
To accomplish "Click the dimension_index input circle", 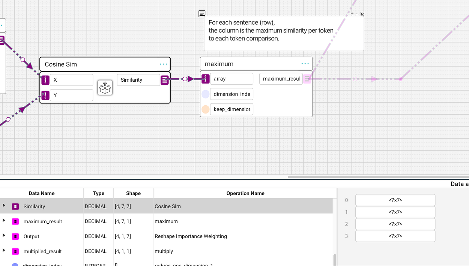I will coord(205,94).
